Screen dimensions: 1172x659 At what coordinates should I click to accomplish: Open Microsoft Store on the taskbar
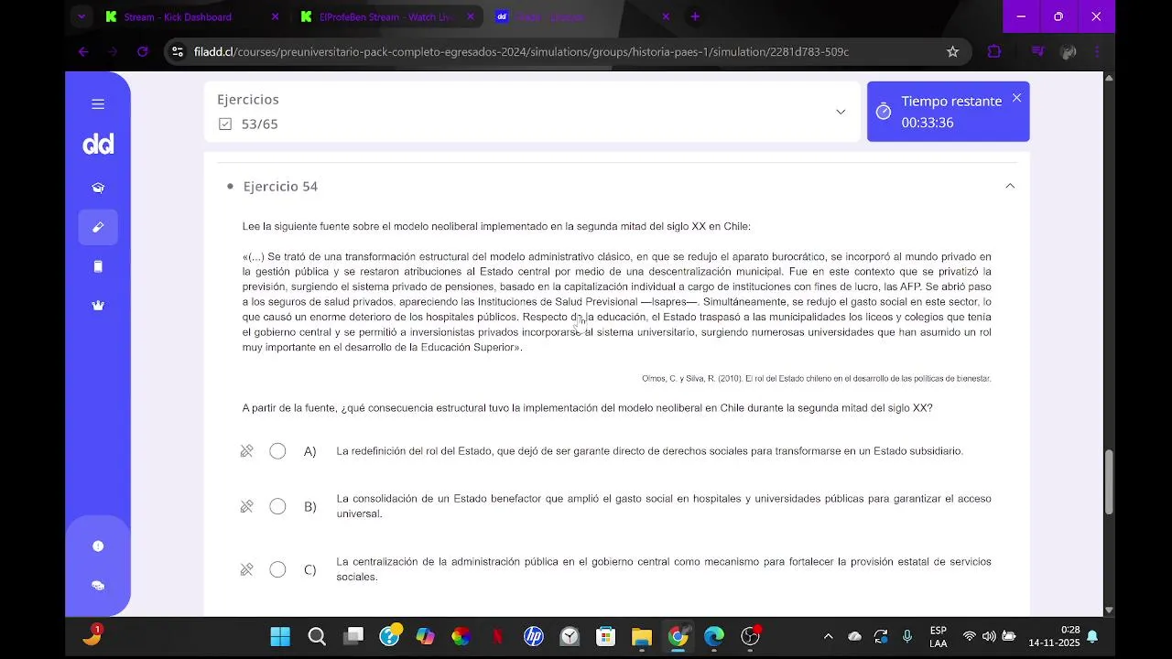(x=605, y=636)
